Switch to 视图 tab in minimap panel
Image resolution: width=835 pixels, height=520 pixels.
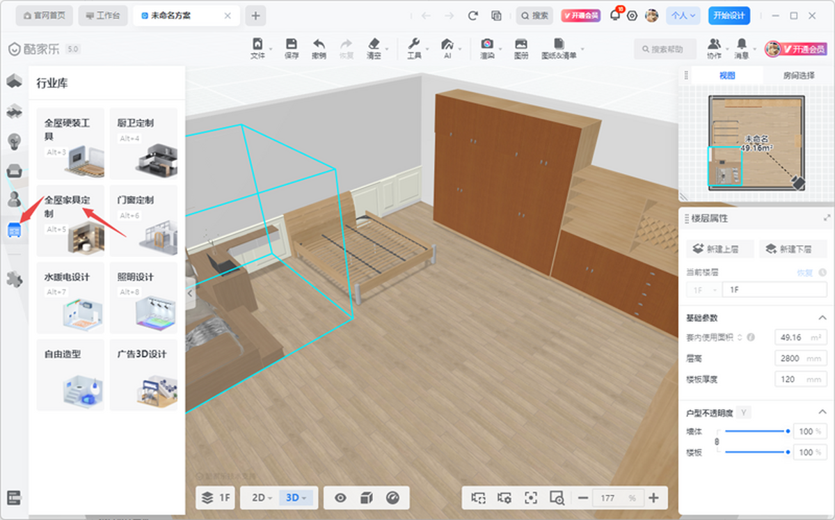click(727, 75)
